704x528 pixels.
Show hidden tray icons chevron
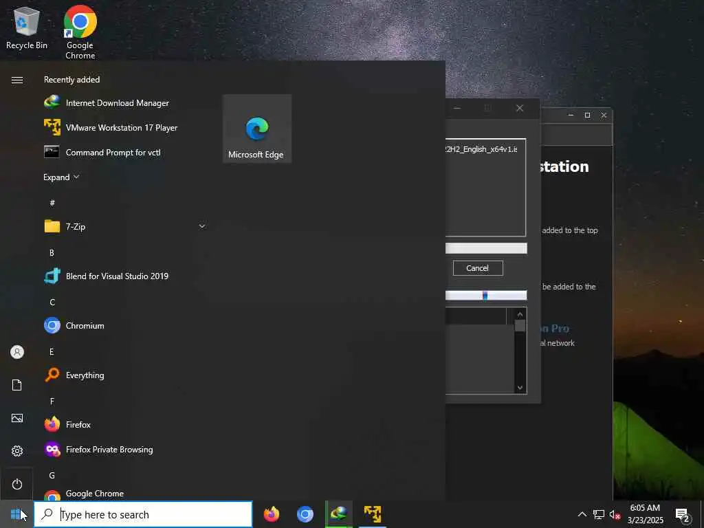pos(582,514)
